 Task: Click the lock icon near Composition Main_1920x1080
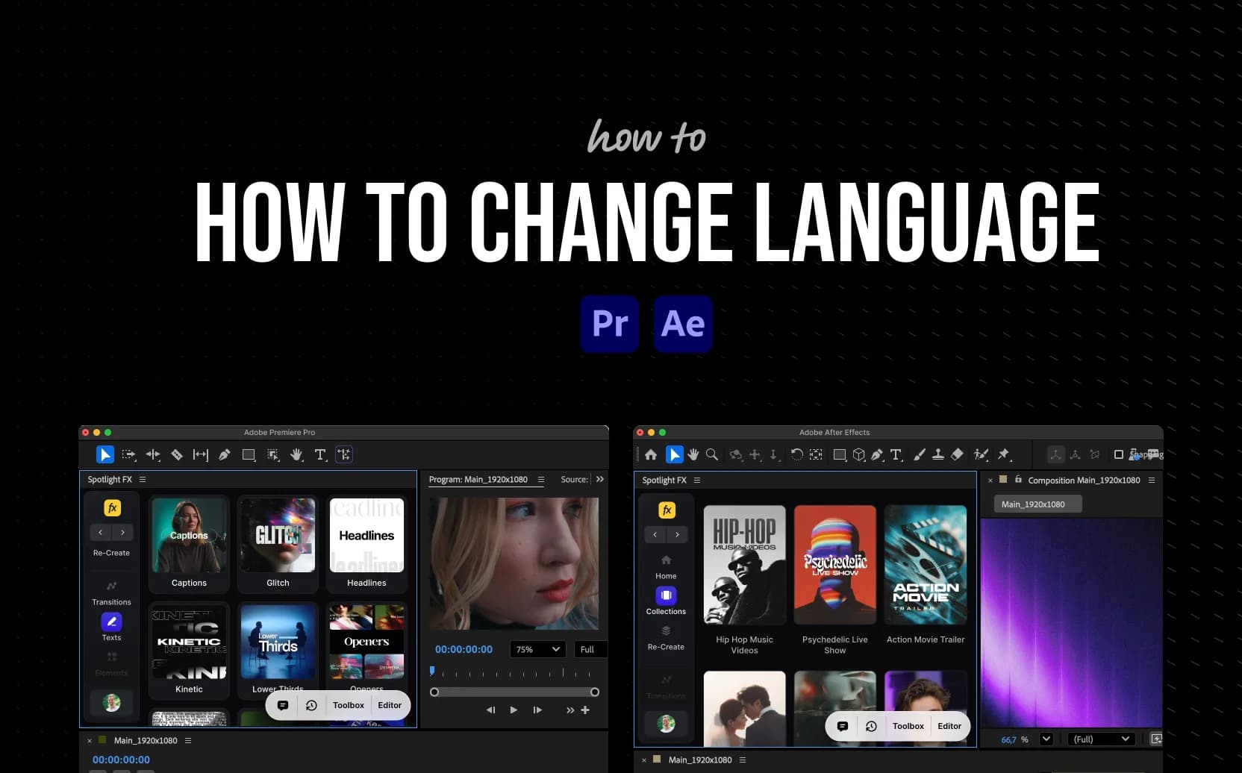point(1018,479)
